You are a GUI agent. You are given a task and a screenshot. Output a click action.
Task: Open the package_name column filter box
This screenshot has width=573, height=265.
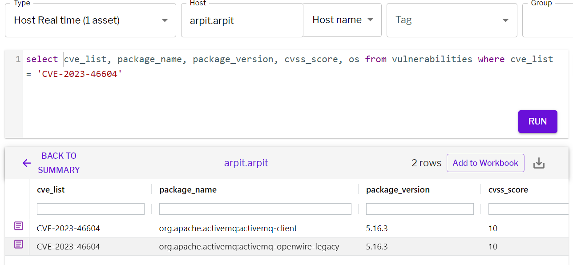click(x=254, y=209)
